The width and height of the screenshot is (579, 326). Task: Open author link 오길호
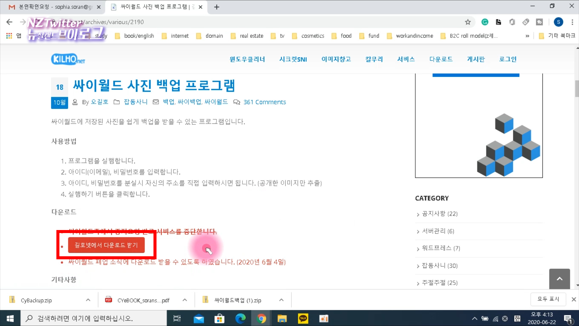pos(100,102)
